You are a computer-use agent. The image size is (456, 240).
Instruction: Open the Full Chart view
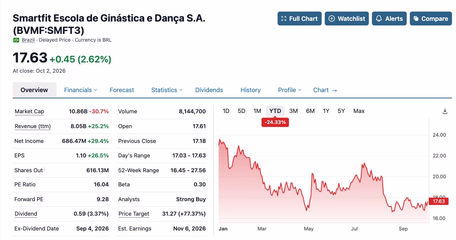point(299,19)
